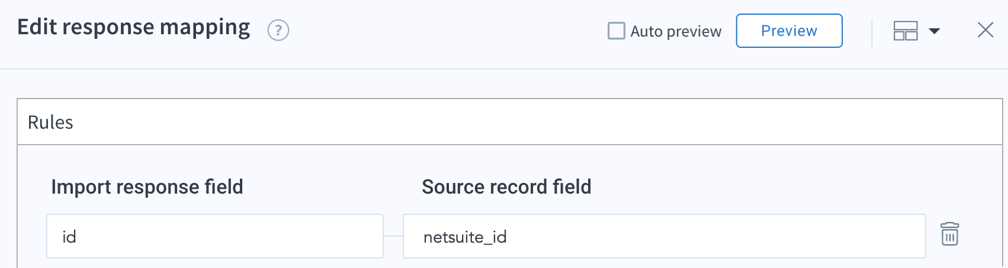1008x268 pixels.
Task: Click the Edit response mapping title
Action: click(134, 28)
